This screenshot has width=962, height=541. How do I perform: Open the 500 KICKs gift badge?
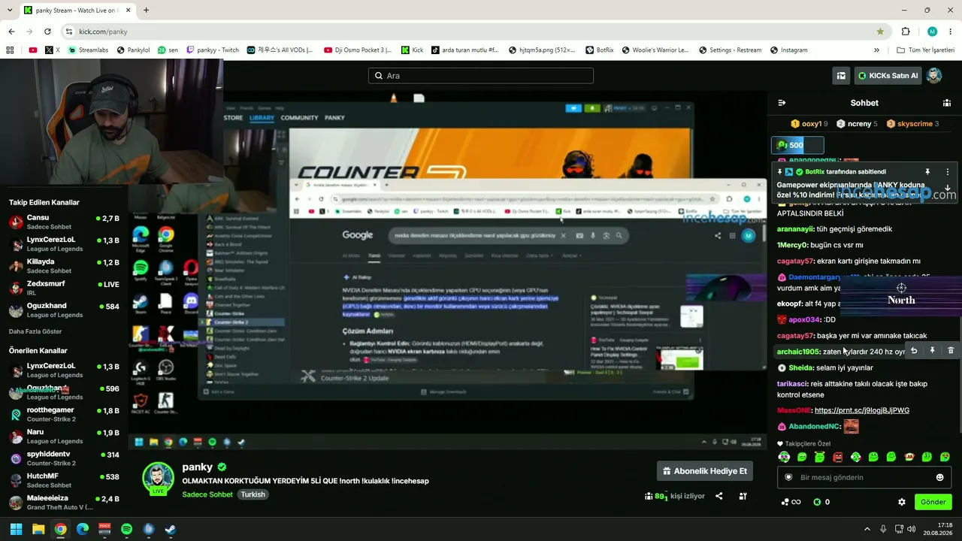797,145
